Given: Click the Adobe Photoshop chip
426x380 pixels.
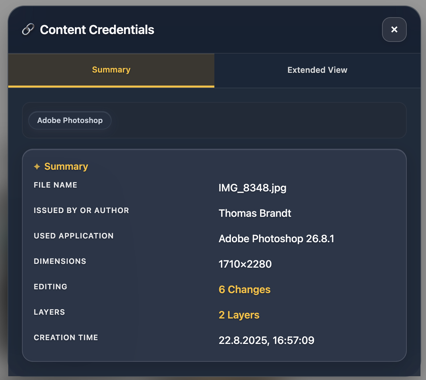Looking at the screenshot, I should click(x=70, y=120).
